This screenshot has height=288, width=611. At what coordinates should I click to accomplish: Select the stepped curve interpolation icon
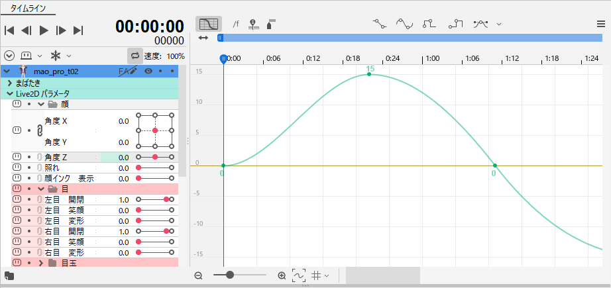pos(429,24)
